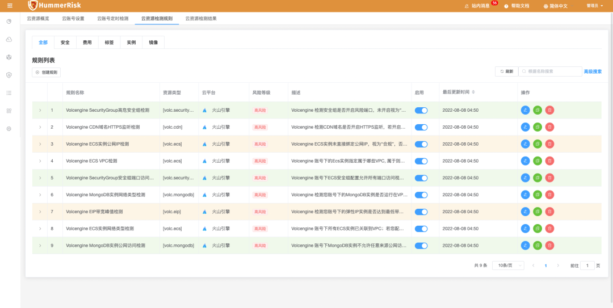Switch to 云资源检测结果 tab

pos(201,18)
